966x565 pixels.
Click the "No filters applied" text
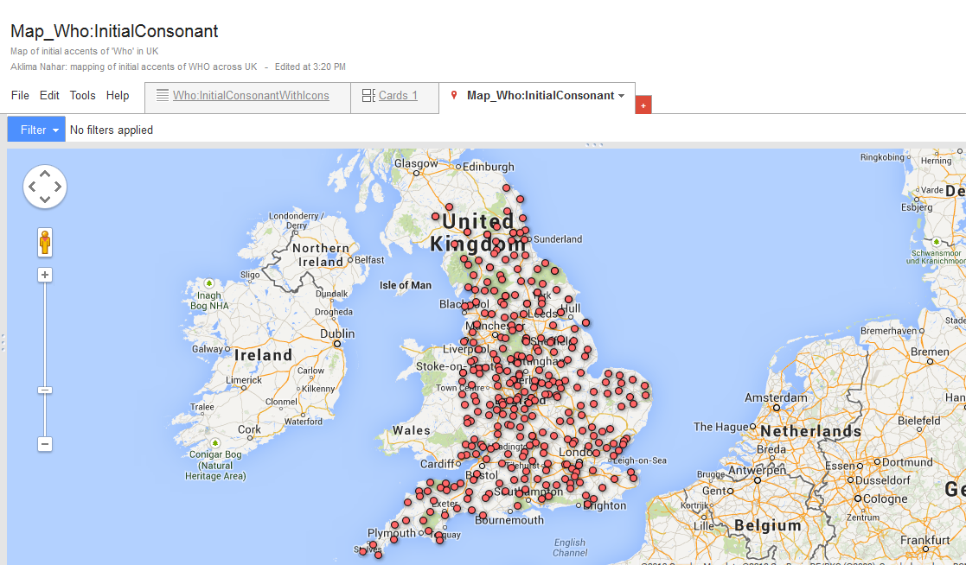point(112,130)
